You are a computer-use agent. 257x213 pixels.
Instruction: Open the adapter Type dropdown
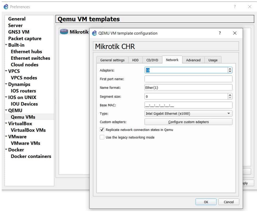(188, 113)
